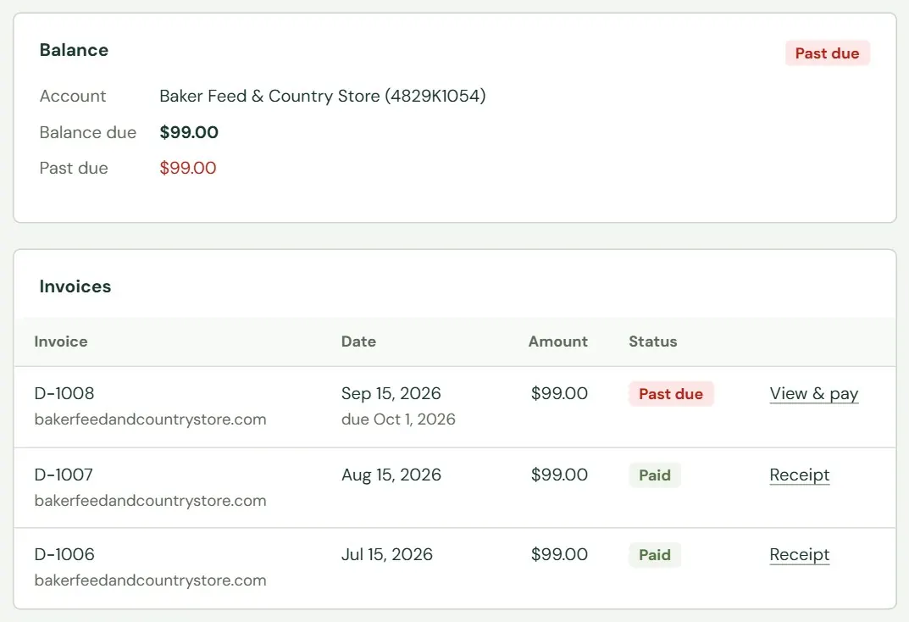
Task: Click the $99.00 amount for invoice D-1007
Action: tap(559, 475)
